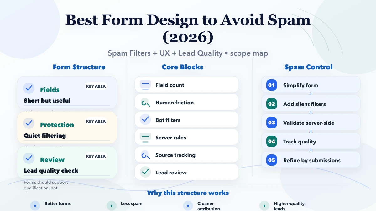Image resolution: width=376 pixels, height=211 pixels.
Task: Click 'Forms should support qualification' description text
Action: 46,185
